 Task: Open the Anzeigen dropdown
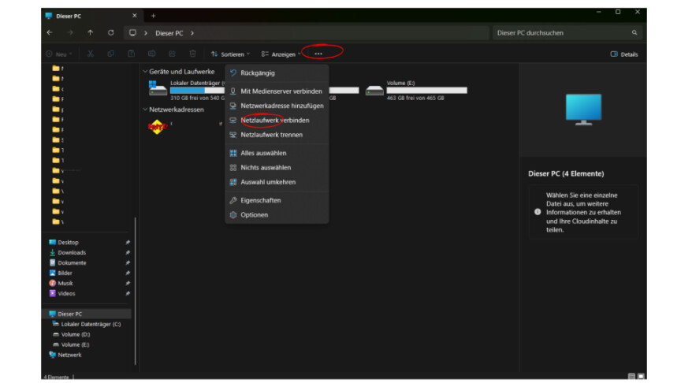(281, 54)
